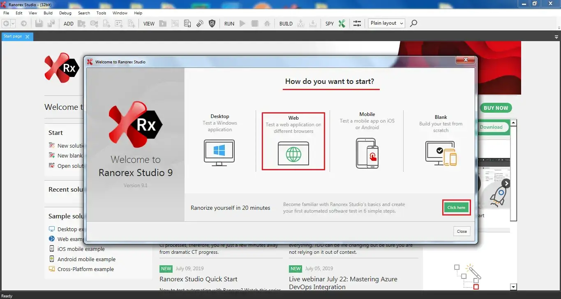Screen dimensions: 561x299
Task: Click the tab list dropdown arrow at far right
Action: (556, 37)
